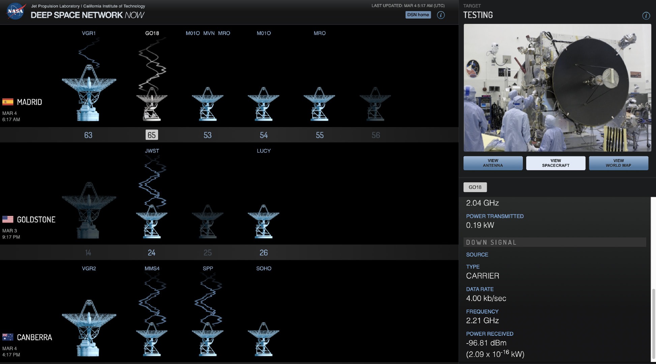Click the -96.81 dBm power received value
This screenshot has height=364, width=656.
click(486, 343)
